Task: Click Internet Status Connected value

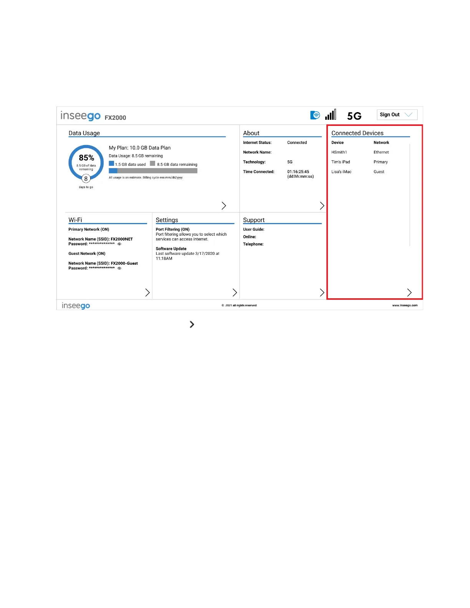Action: (297, 143)
